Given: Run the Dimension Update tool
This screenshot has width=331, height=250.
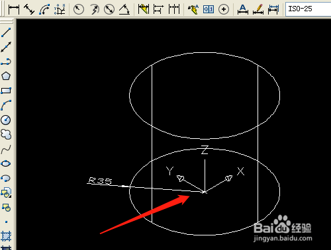Looking at the screenshot, I should tap(273, 9).
